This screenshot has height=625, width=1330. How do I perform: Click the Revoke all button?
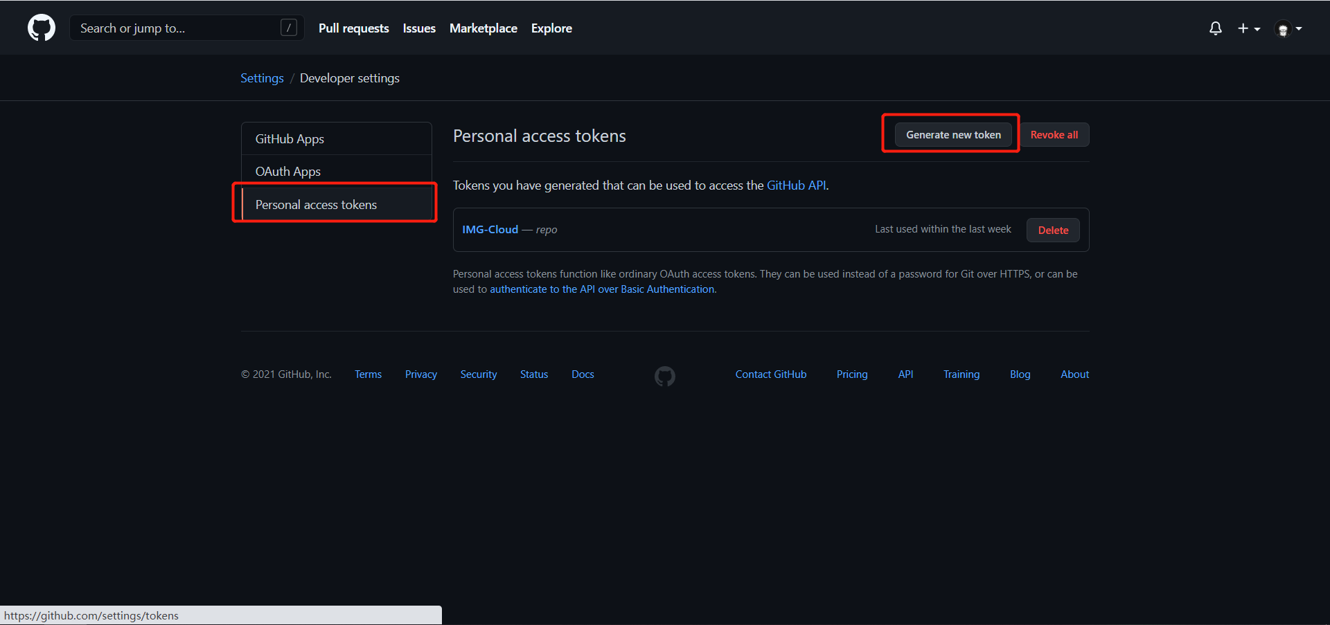tap(1054, 135)
